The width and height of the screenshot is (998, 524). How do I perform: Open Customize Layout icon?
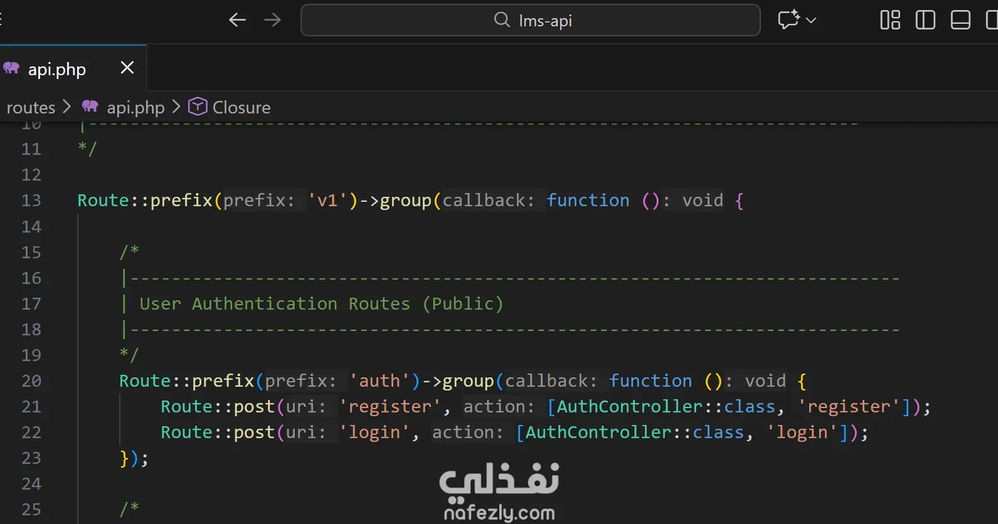click(x=890, y=20)
